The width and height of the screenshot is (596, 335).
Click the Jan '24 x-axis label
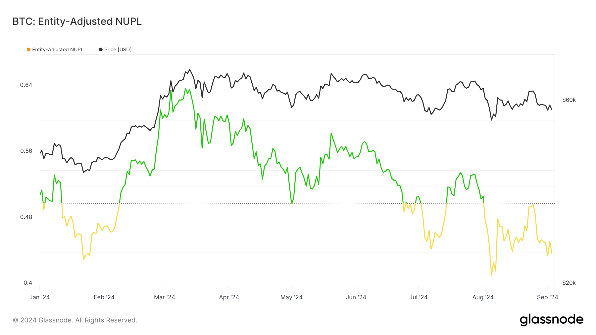click(x=40, y=297)
